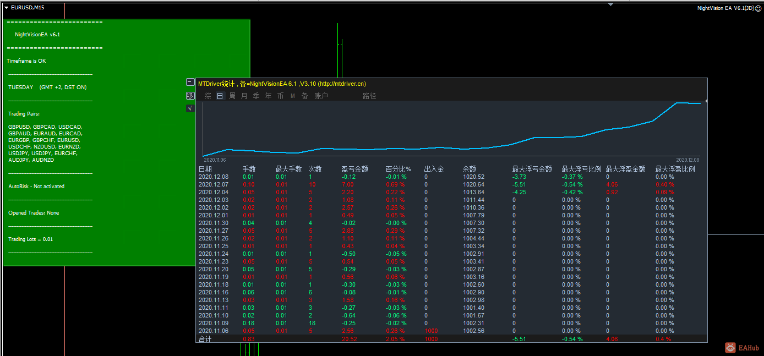764x356 pixels.
Task: Click the 最大浮亏金额 column header
Action: coord(532,169)
